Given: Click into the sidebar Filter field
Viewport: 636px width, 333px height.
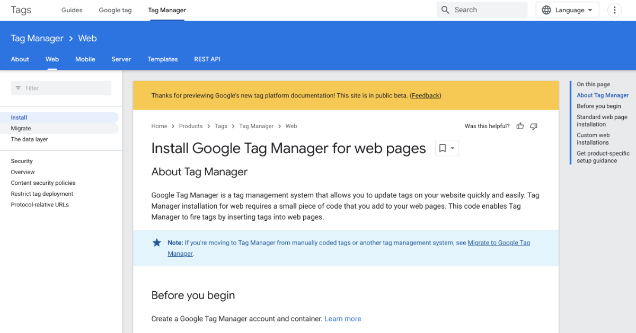Looking at the screenshot, I should click(x=61, y=88).
